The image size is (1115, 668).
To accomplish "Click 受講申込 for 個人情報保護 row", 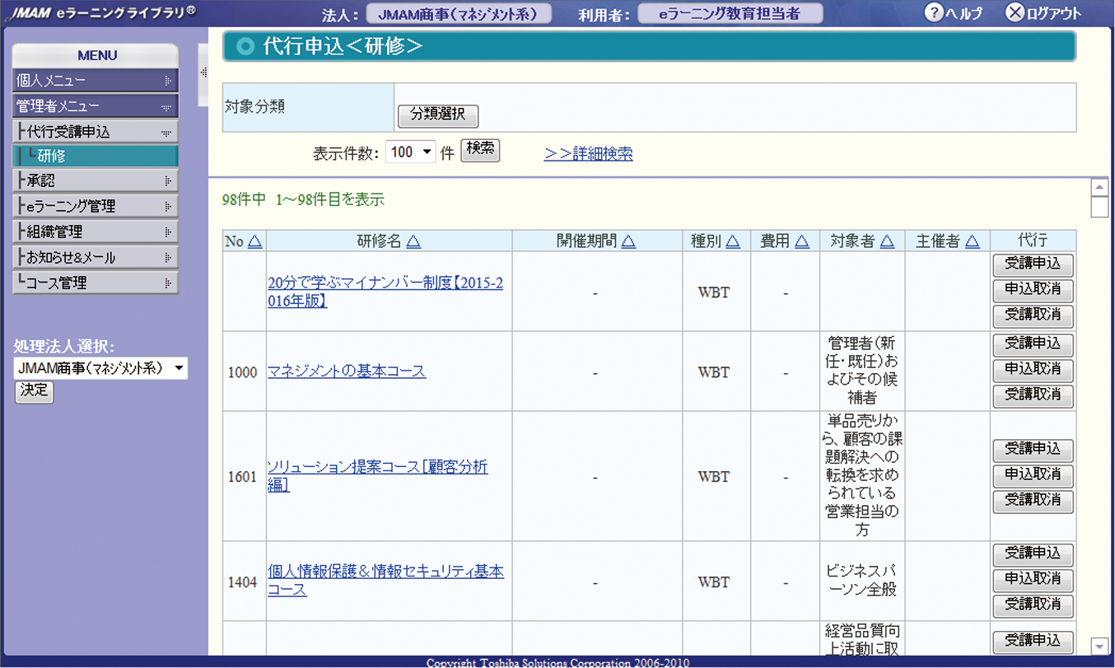I will coord(1033,554).
